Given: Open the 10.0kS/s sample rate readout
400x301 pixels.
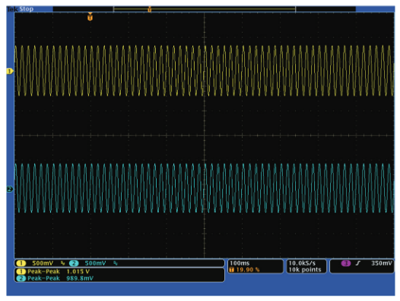Looking at the screenshot, I should 302,263.
